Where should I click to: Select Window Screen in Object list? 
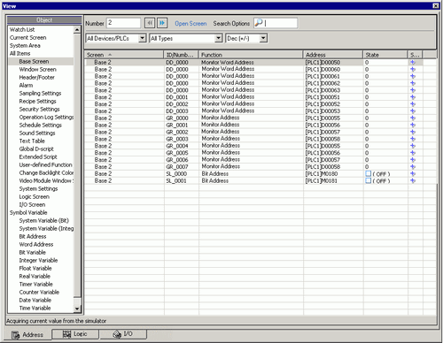pyautogui.click(x=37, y=69)
